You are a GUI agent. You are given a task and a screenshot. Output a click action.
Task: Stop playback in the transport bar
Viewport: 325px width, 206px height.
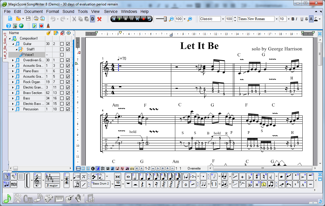tap(125, 19)
